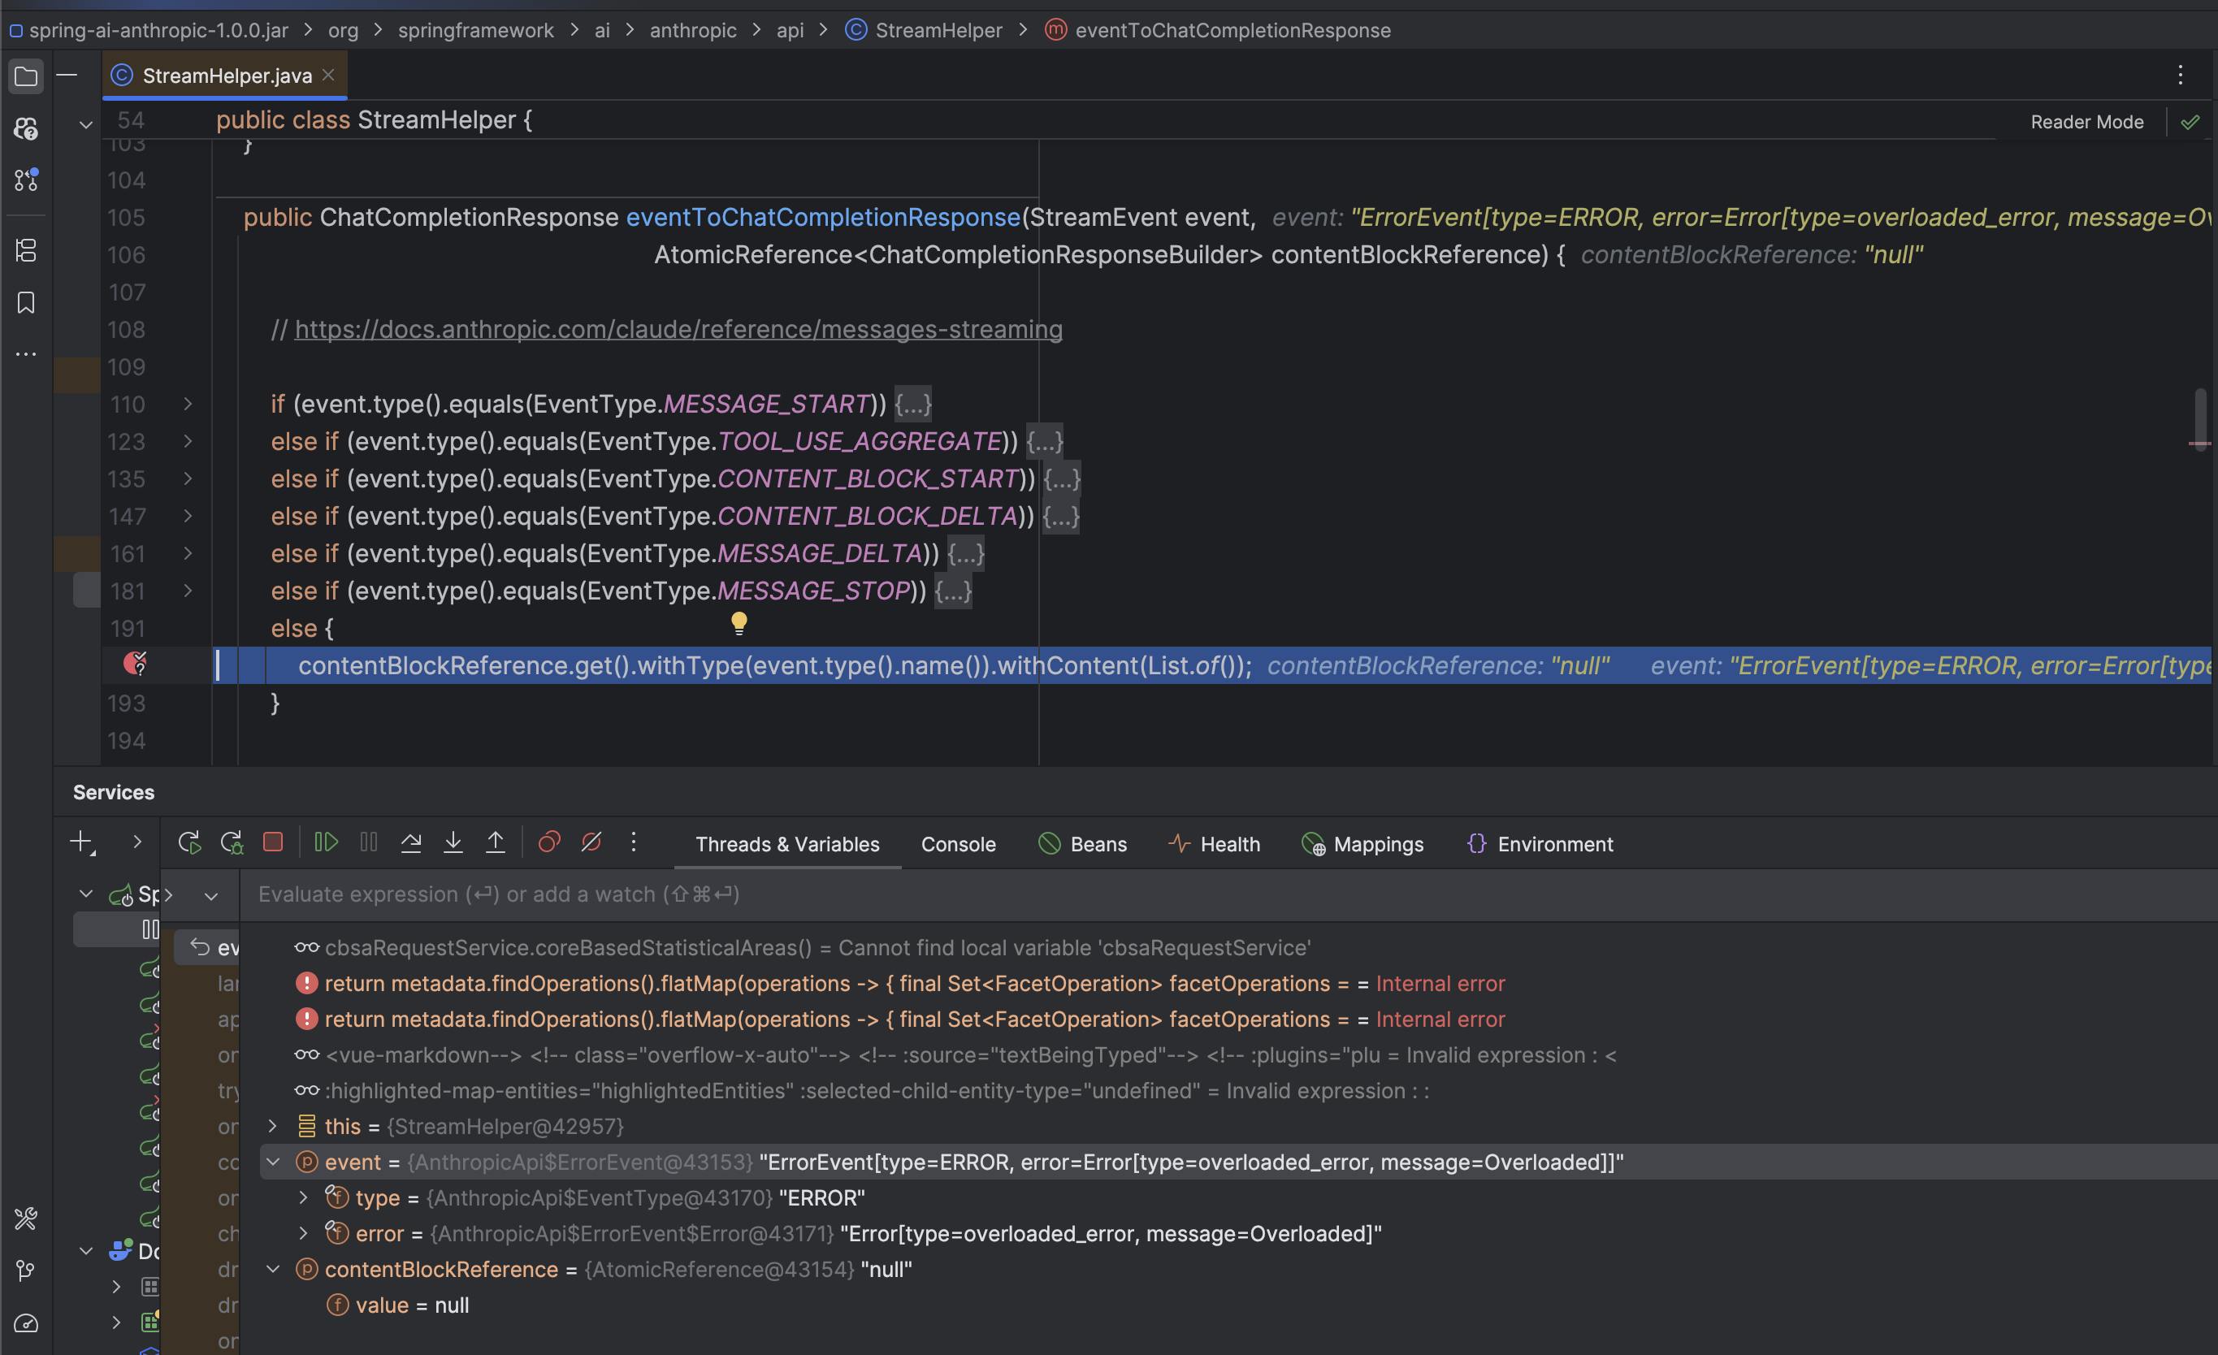
Task: Open the pull requests icon in left sidebar
Action: (x=26, y=180)
